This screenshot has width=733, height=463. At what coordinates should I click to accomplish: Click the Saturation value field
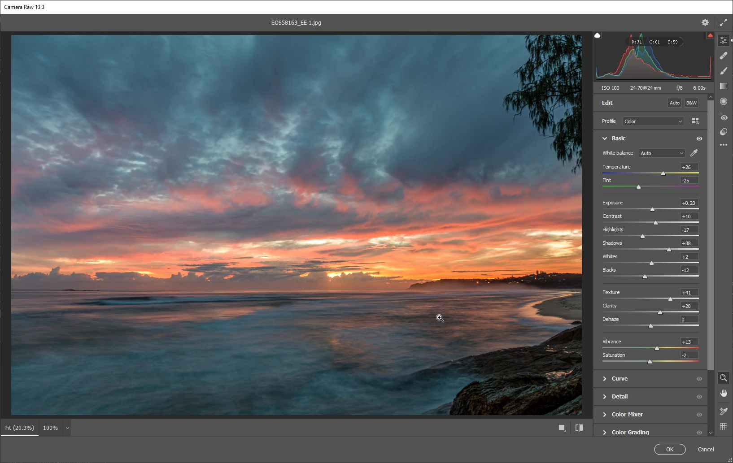[x=689, y=355]
